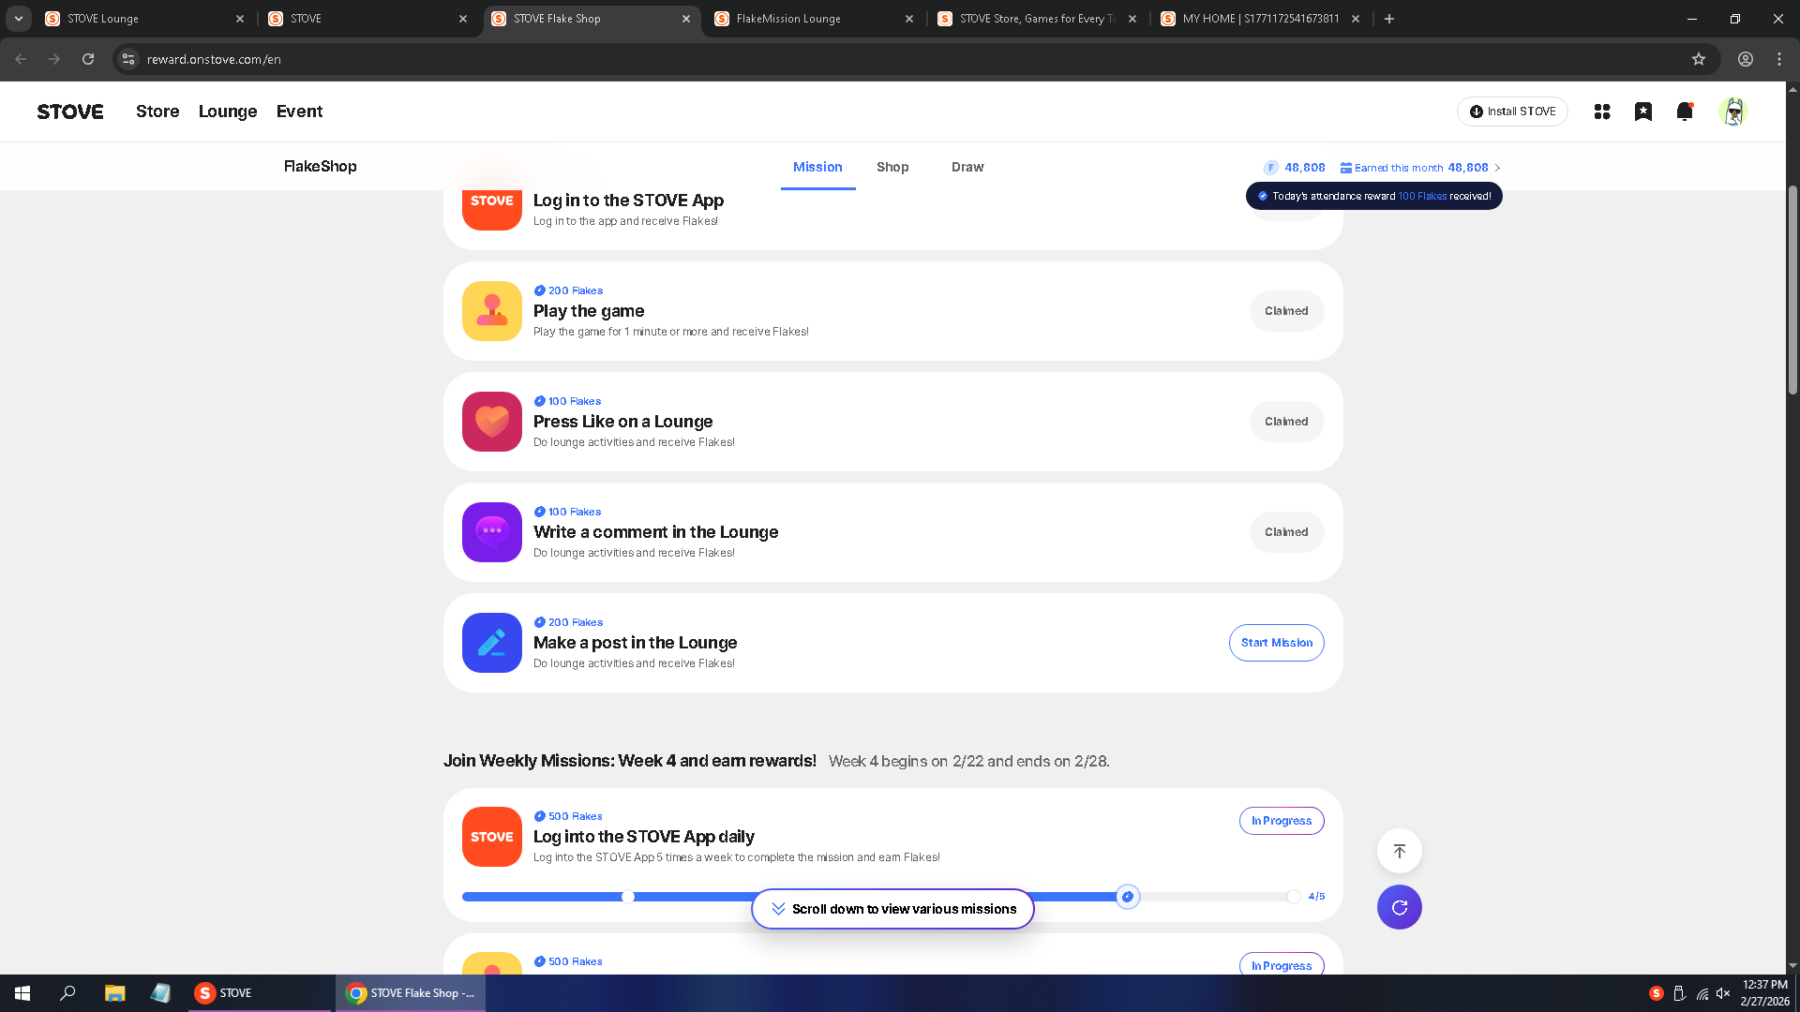
Task: Click the scroll-to-top arrow button
Action: 1399,851
